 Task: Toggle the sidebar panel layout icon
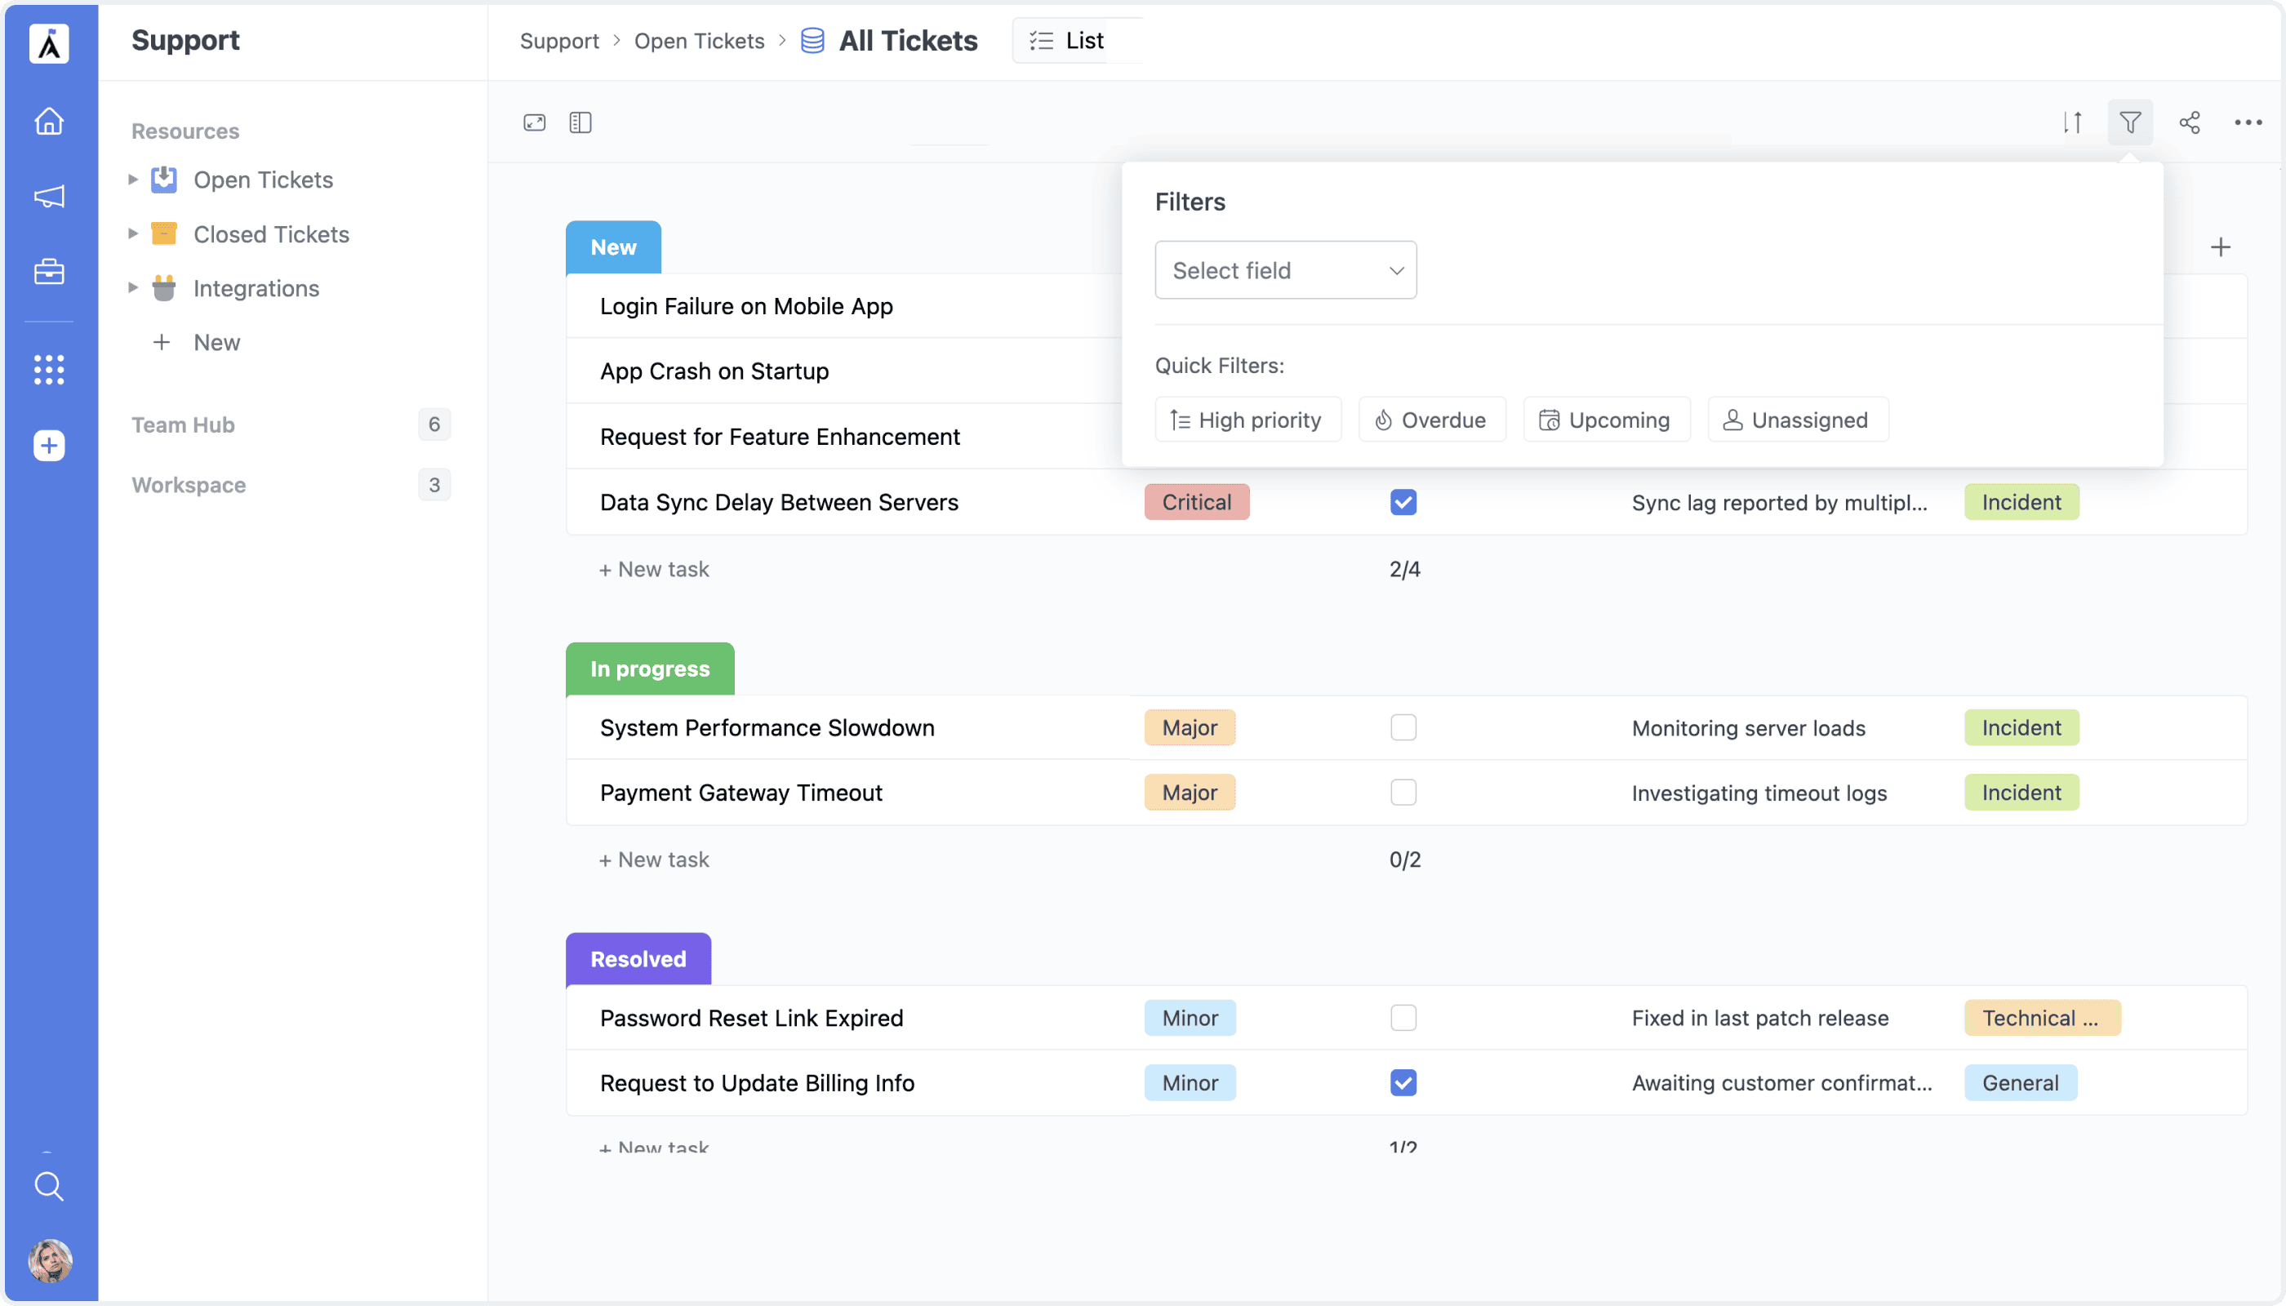580,122
